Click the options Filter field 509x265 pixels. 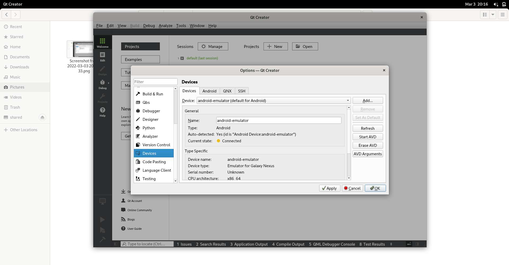tap(155, 82)
